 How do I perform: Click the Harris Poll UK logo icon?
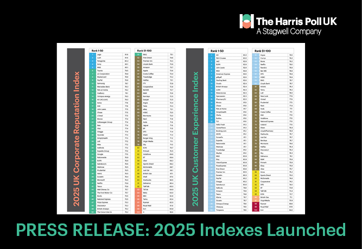[246, 21]
